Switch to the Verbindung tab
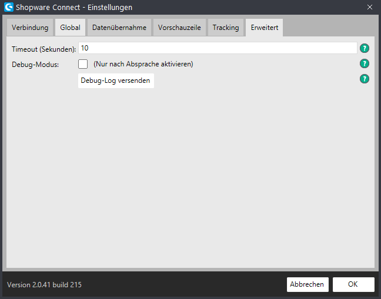 tap(30, 28)
